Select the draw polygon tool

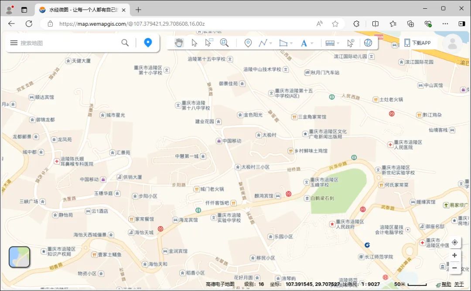click(x=283, y=43)
